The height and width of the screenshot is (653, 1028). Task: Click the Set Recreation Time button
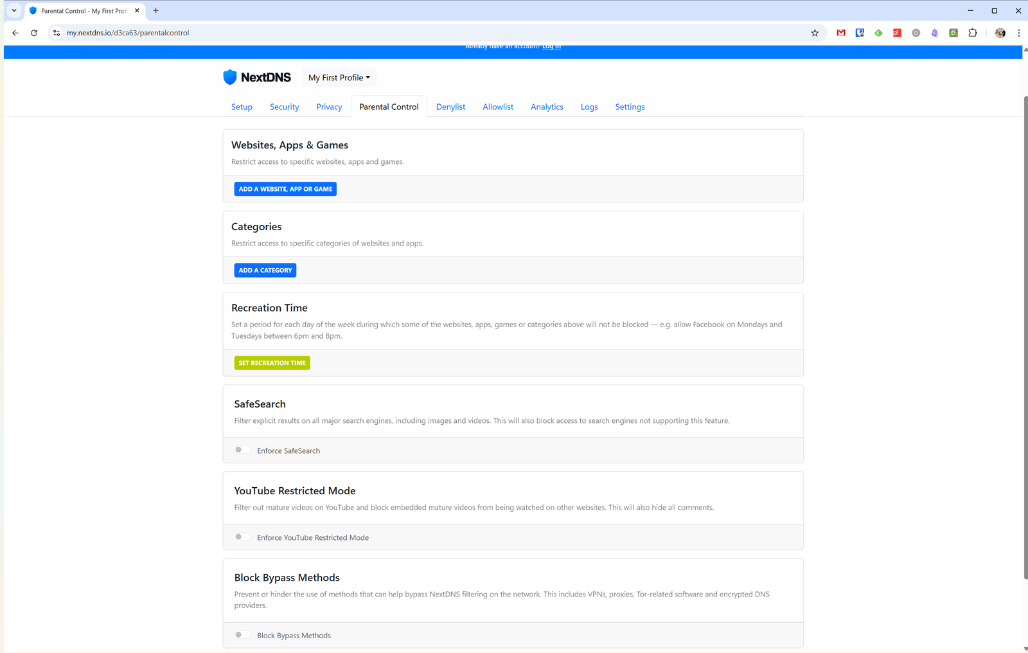pos(272,363)
